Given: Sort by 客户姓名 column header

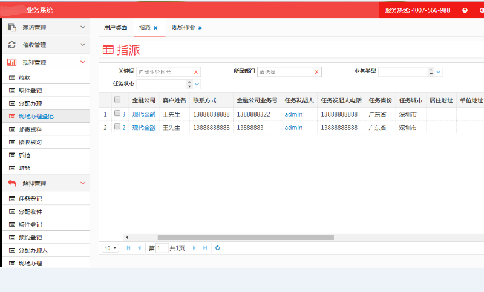Looking at the screenshot, I should pos(174,100).
